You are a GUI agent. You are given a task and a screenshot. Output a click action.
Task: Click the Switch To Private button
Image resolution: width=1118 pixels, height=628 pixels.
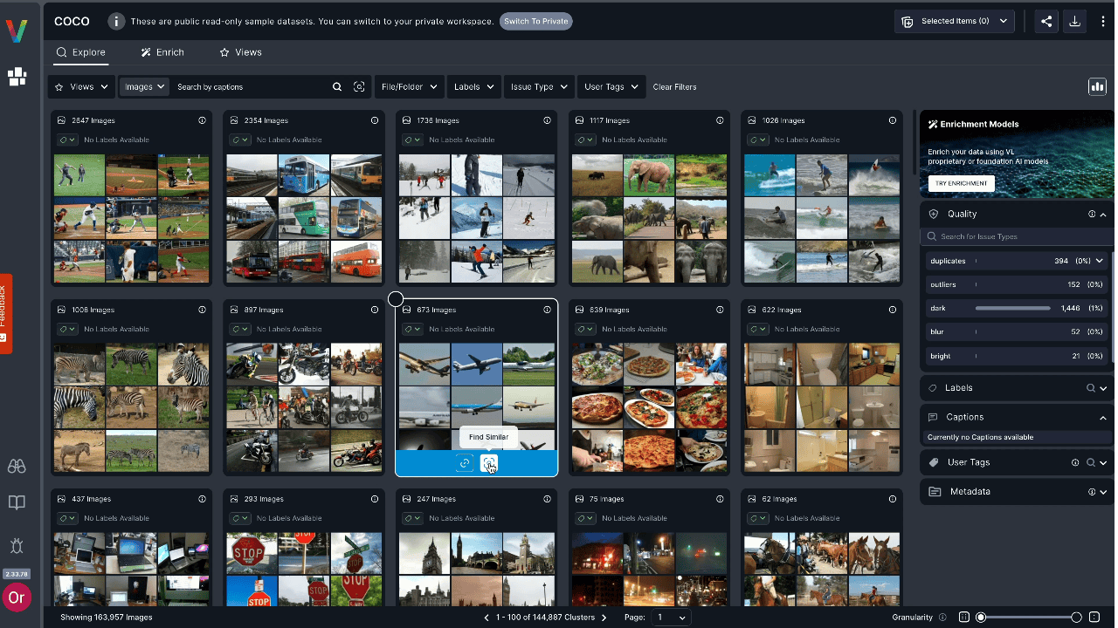click(x=536, y=21)
